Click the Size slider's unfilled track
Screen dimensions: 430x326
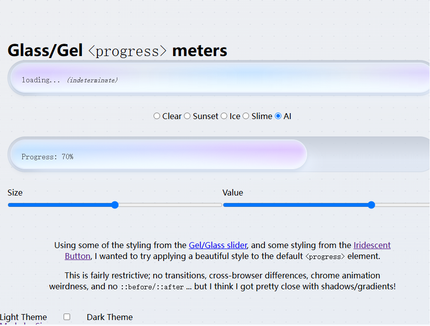169,205
